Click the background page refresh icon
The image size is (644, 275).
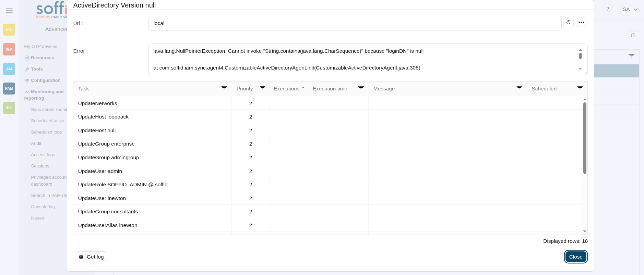[x=633, y=35]
